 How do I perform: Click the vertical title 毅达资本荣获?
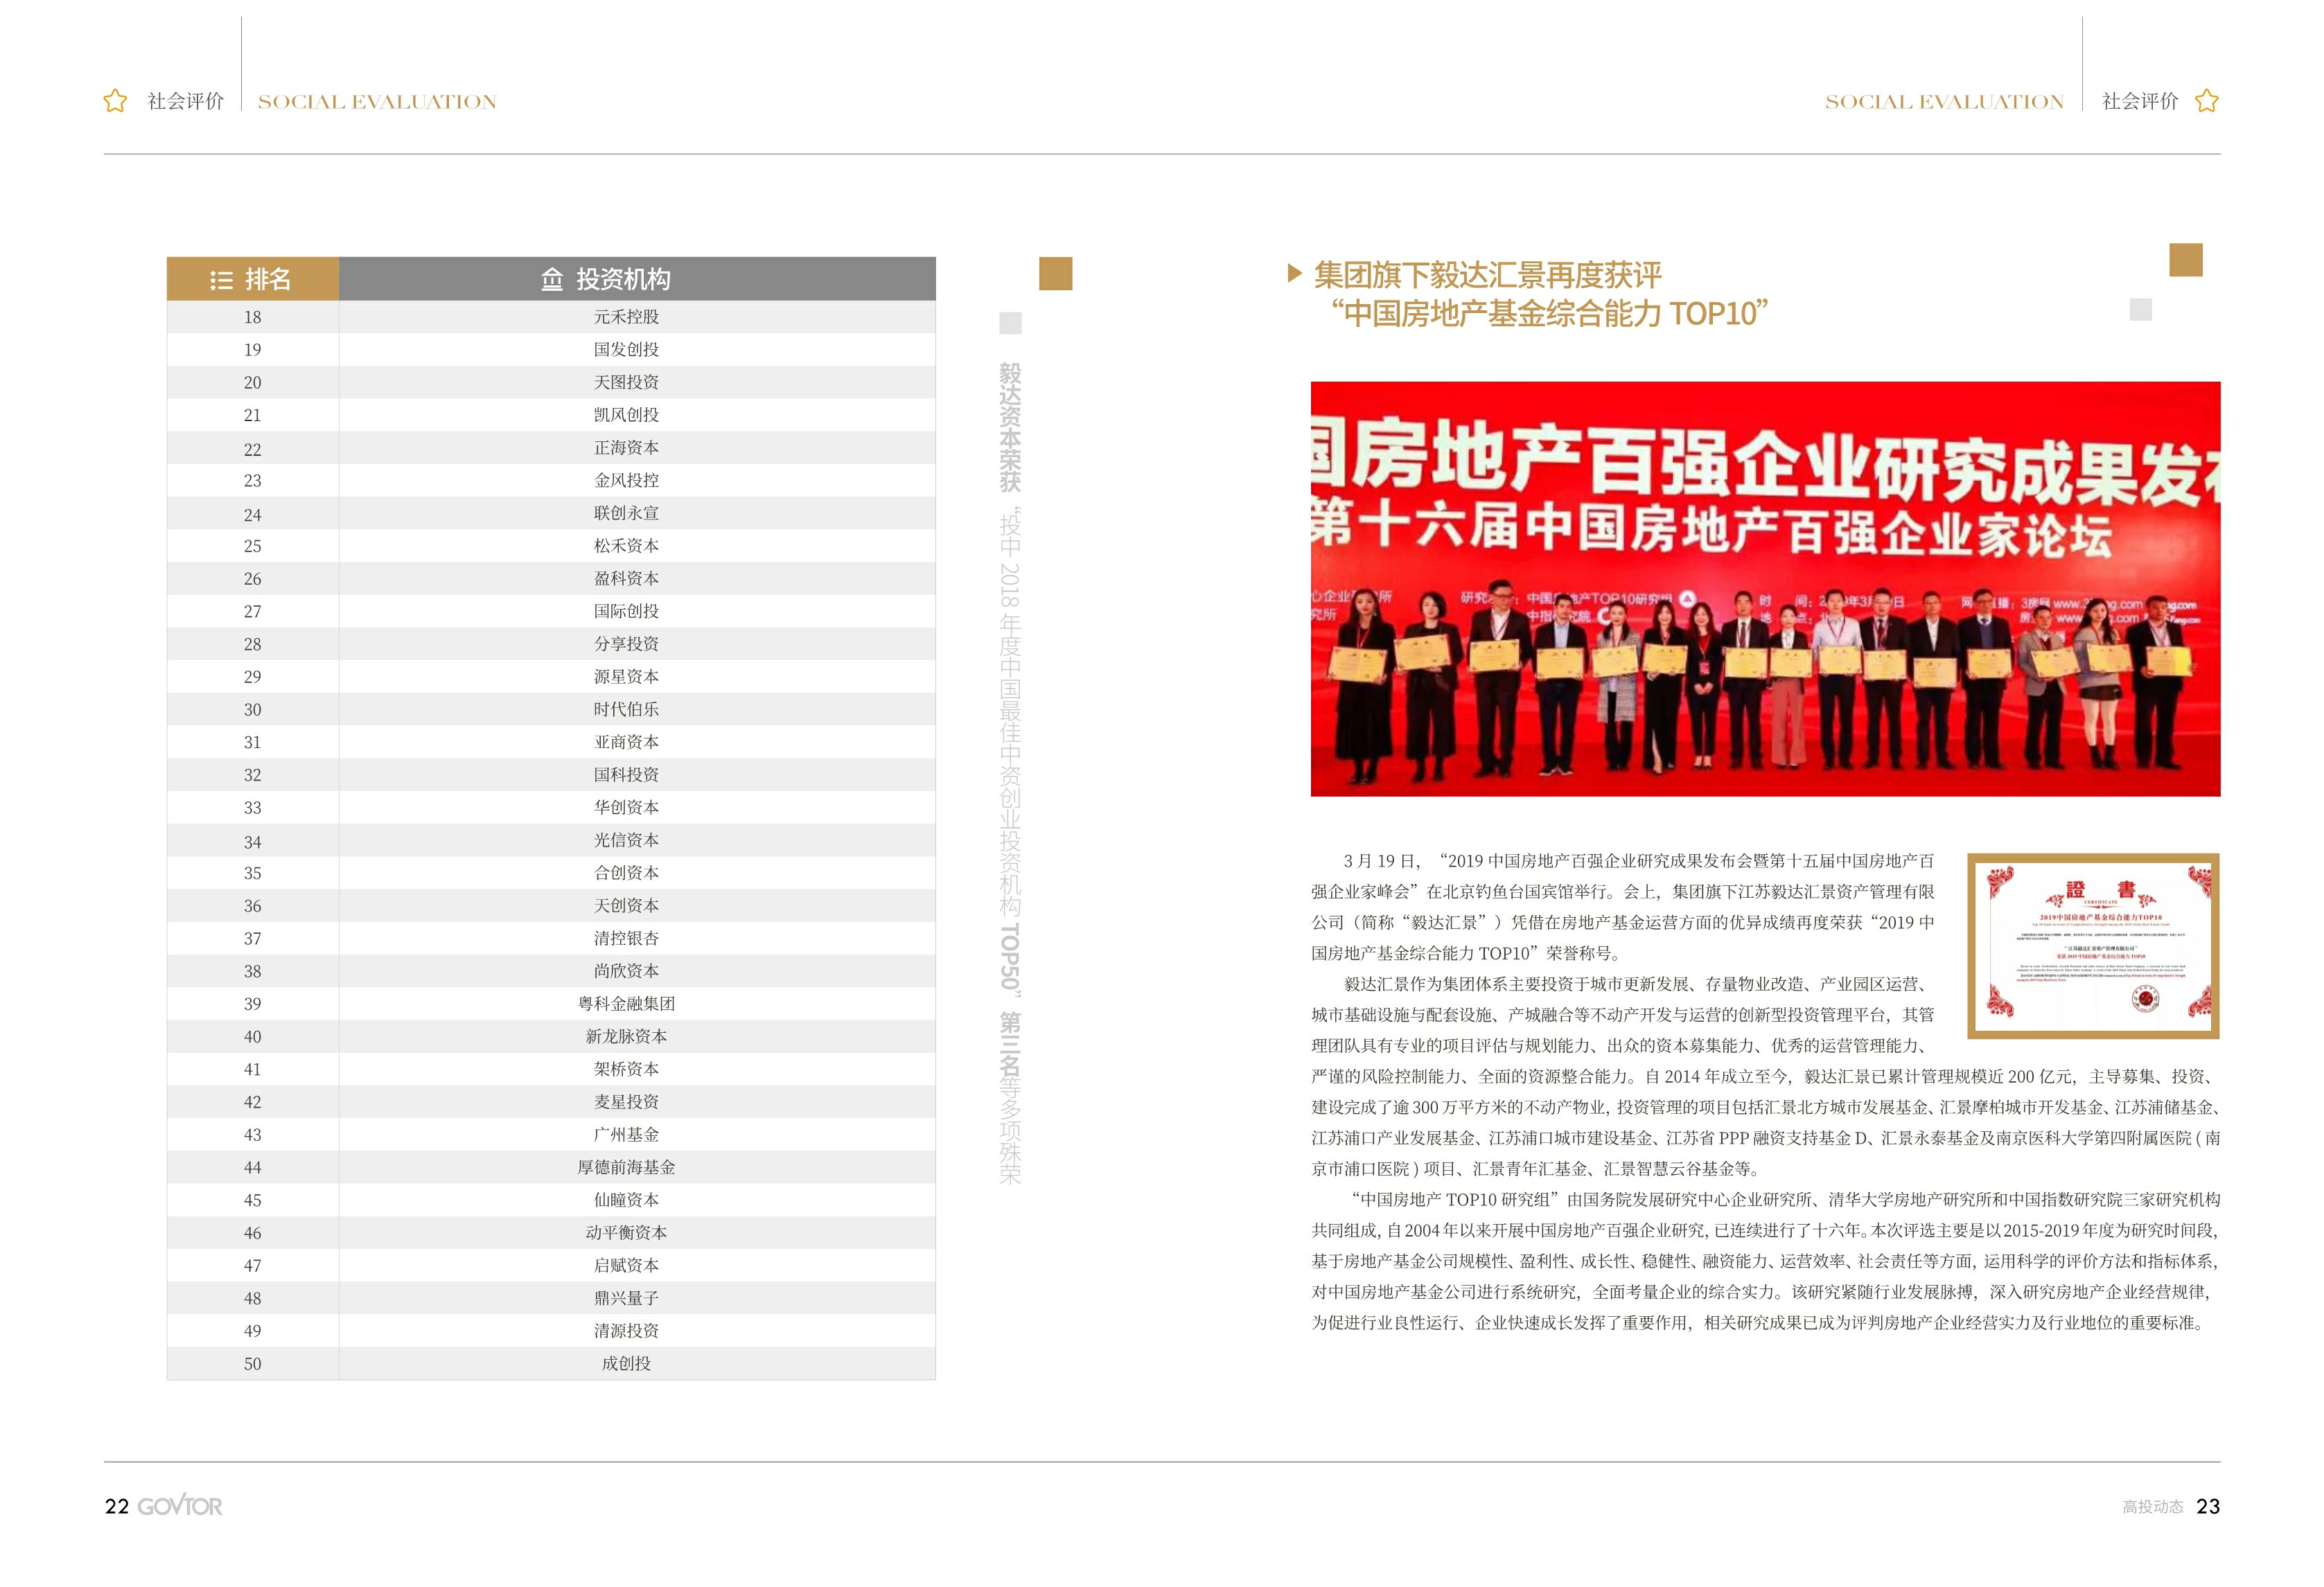[x=1010, y=427]
